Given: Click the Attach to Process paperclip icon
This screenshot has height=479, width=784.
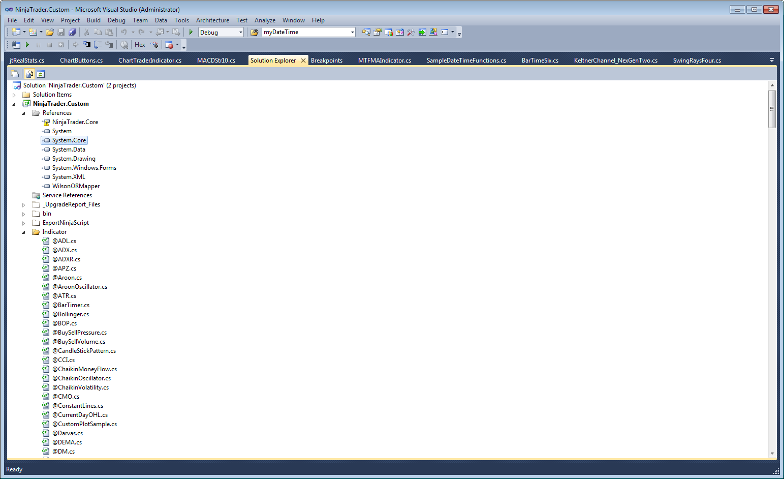Looking at the screenshot, I should pyautogui.click(x=16, y=45).
